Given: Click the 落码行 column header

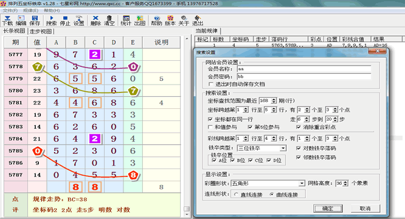Looking at the screenshot, I should click(x=289, y=39).
